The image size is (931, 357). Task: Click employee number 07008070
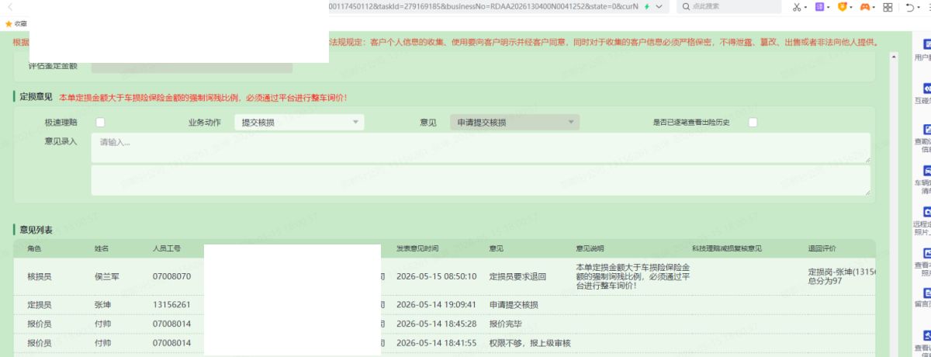[172, 276]
